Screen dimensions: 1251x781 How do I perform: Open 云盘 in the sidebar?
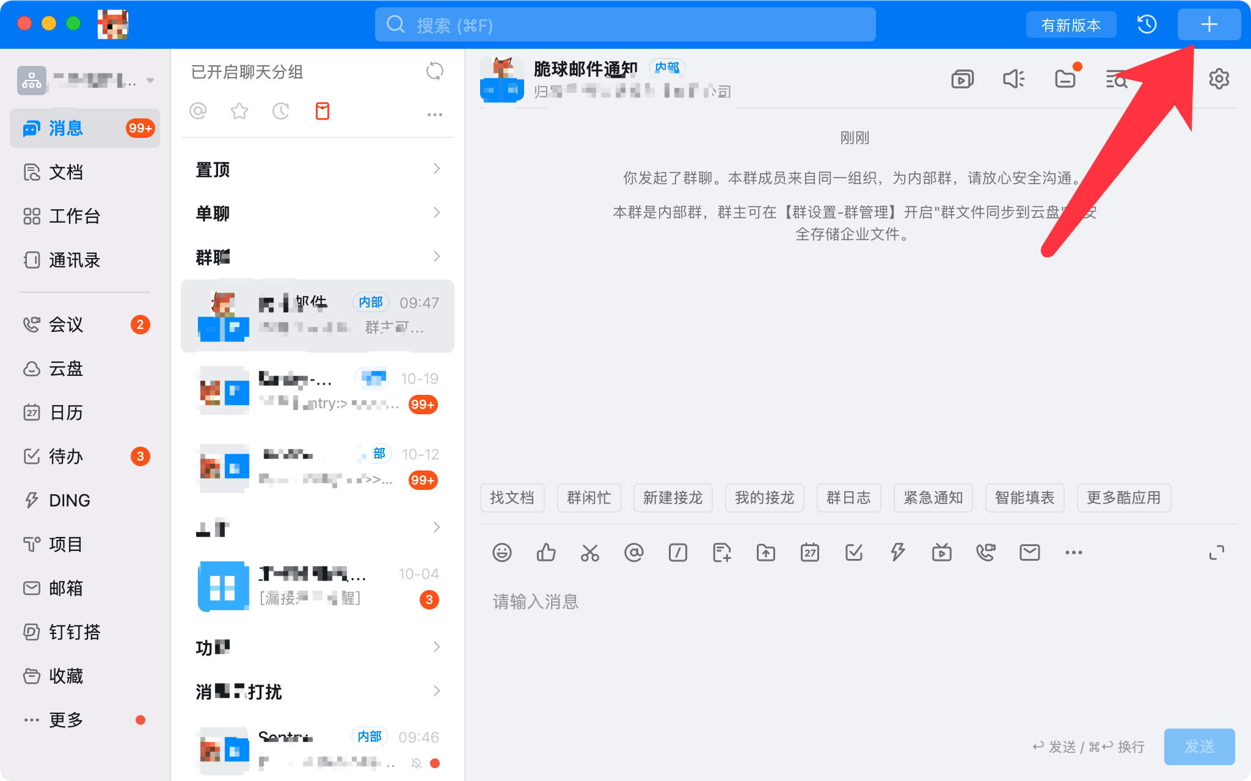85,369
